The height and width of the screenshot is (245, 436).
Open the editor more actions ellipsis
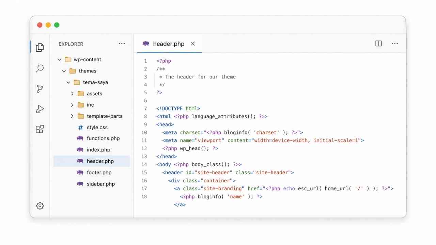click(x=395, y=44)
